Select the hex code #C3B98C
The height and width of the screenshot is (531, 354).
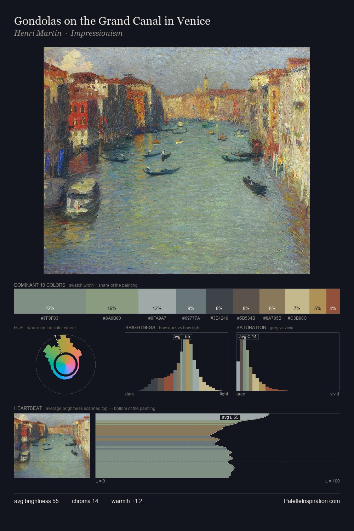[x=297, y=318]
